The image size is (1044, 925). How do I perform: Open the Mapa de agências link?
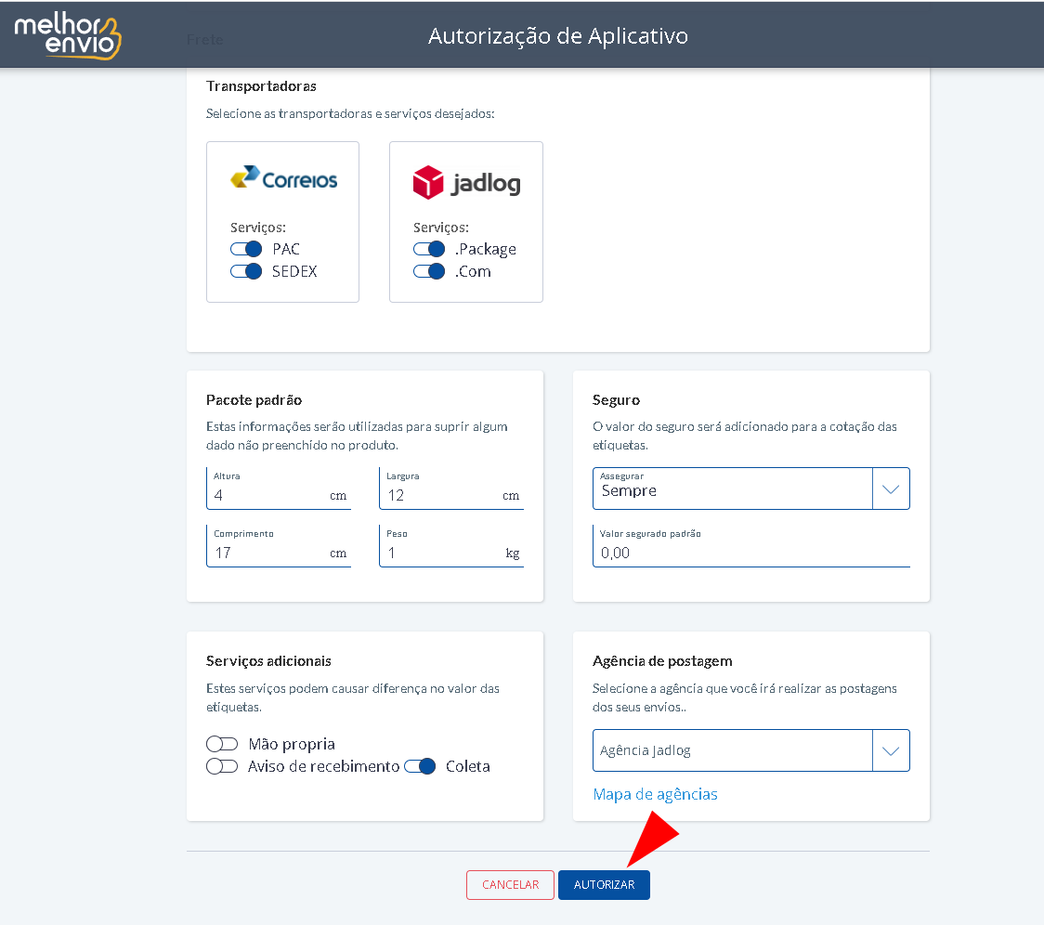pos(655,794)
